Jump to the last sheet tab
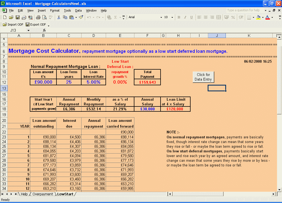 click(16, 194)
